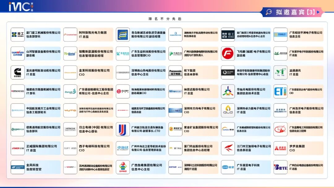The height and width of the screenshot is (188, 334).
Task: Click 厦门钨业股份有限公司 entry
Action: click(x=198, y=148)
